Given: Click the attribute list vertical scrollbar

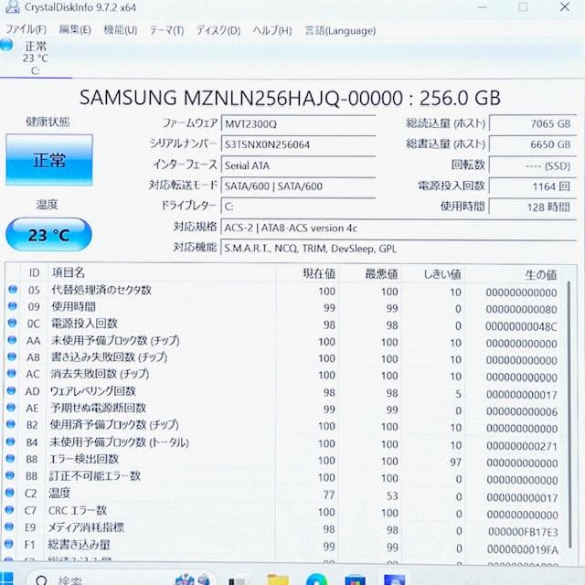Looking at the screenshot, I should [569, 414].
